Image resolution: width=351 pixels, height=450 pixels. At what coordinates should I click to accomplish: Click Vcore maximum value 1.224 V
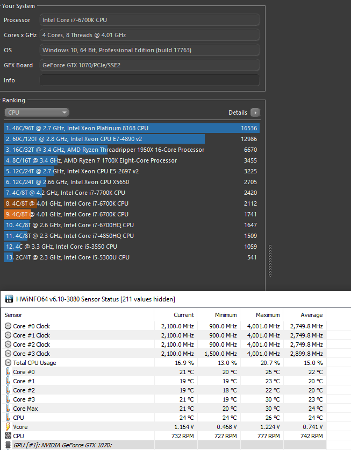(270, 427)
